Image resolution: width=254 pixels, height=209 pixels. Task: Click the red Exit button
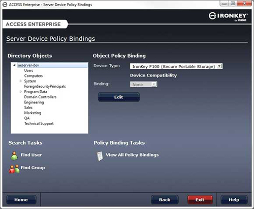pos(200,200)
